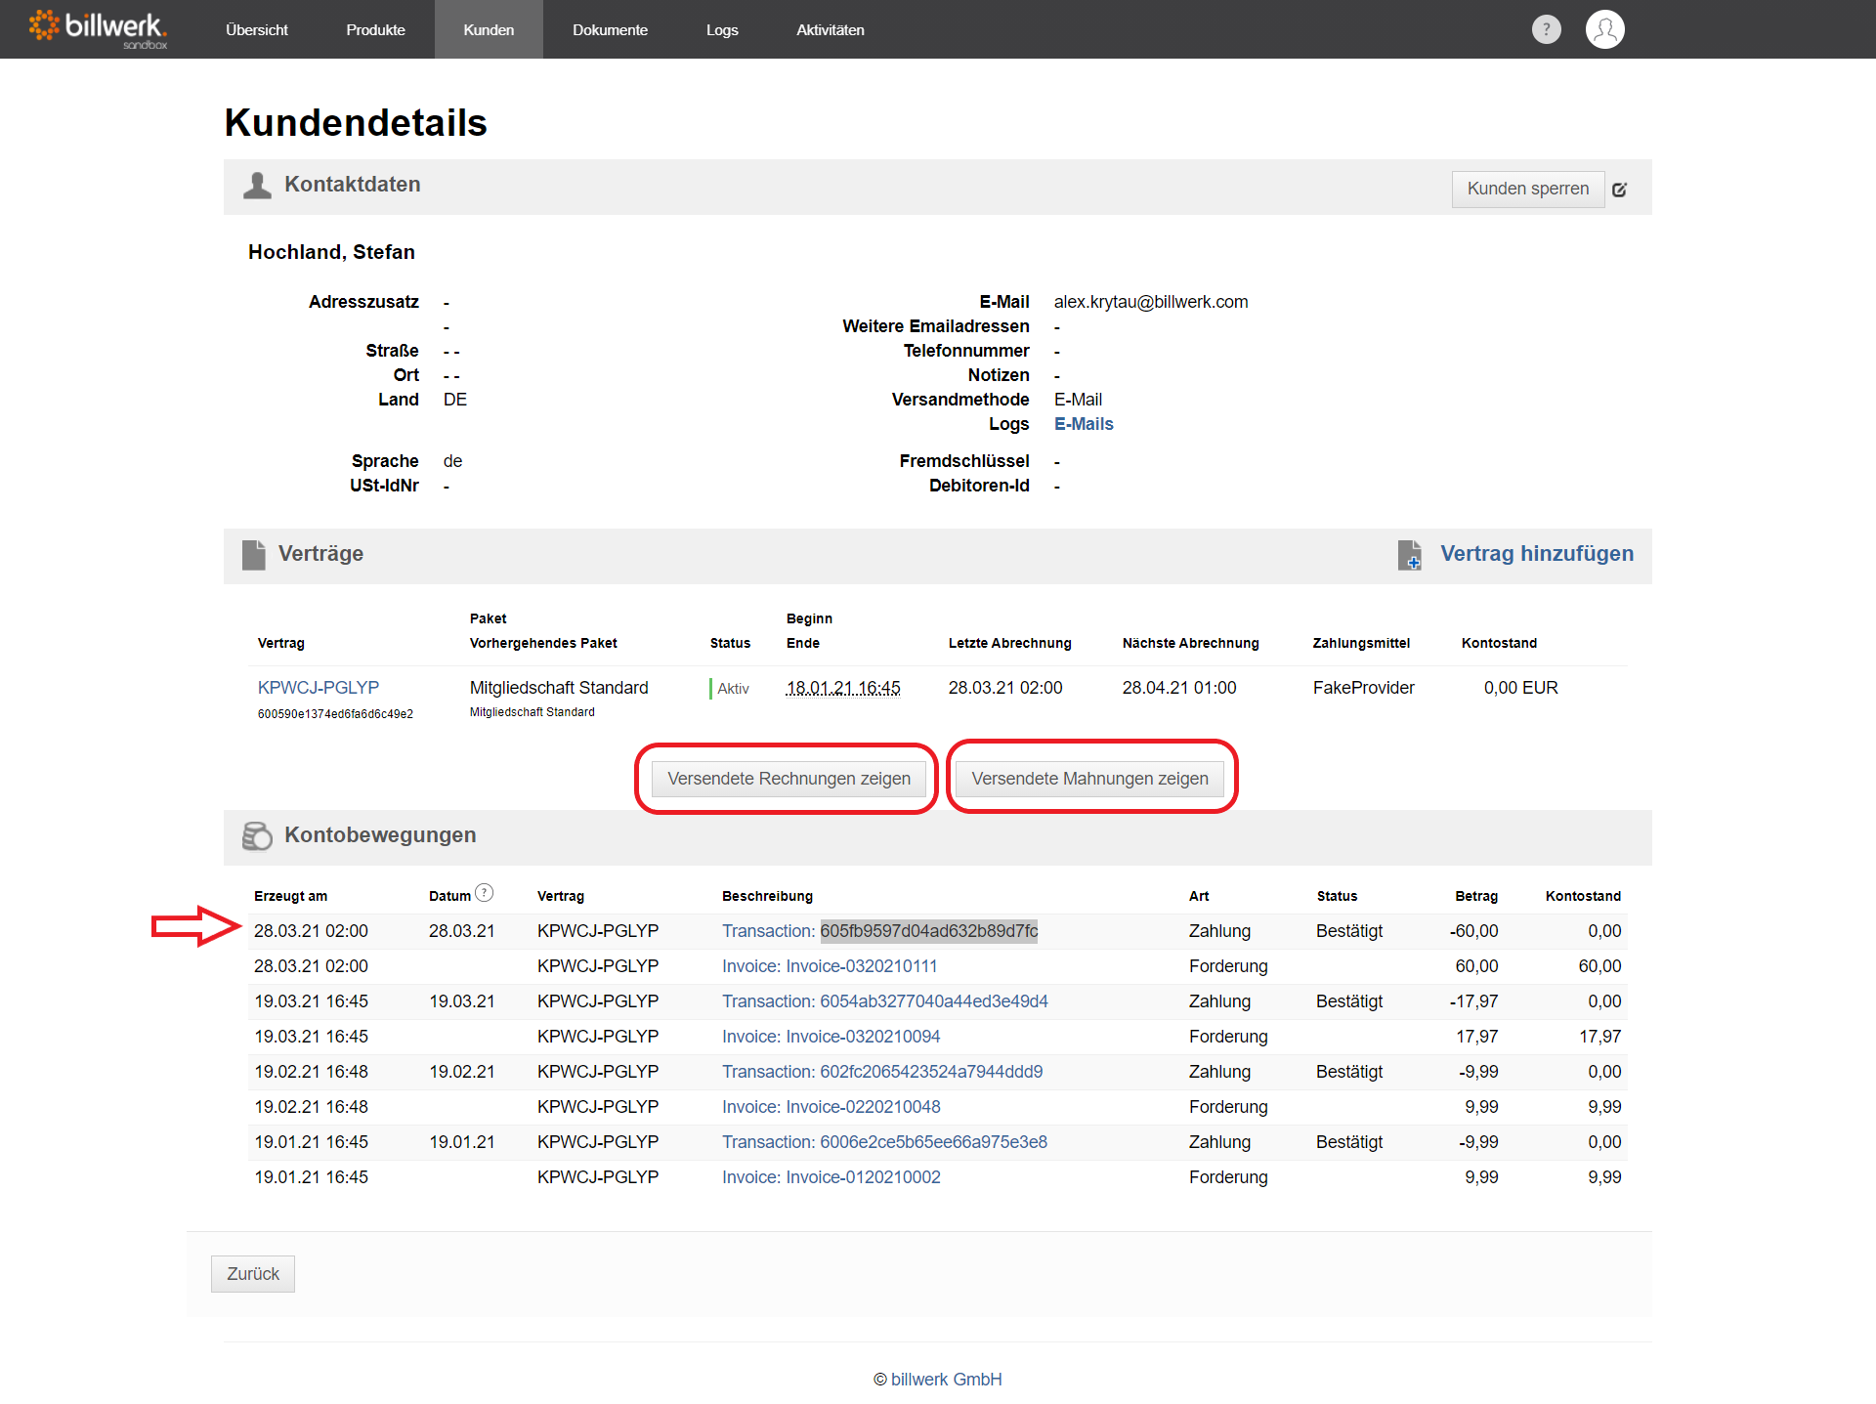
Task: Open Transaction 602fc2065423524a7944ddd9 link
Action: click(882, 1072)
